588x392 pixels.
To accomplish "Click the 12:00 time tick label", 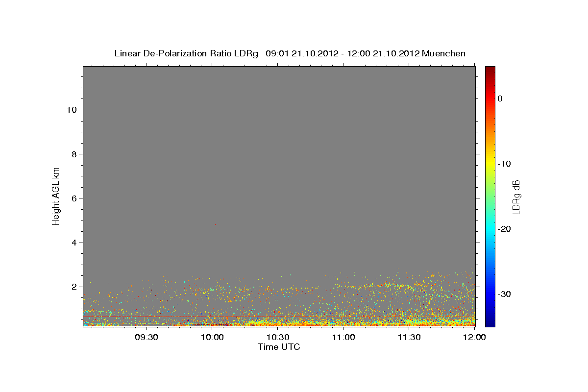I will pos(475,338).
